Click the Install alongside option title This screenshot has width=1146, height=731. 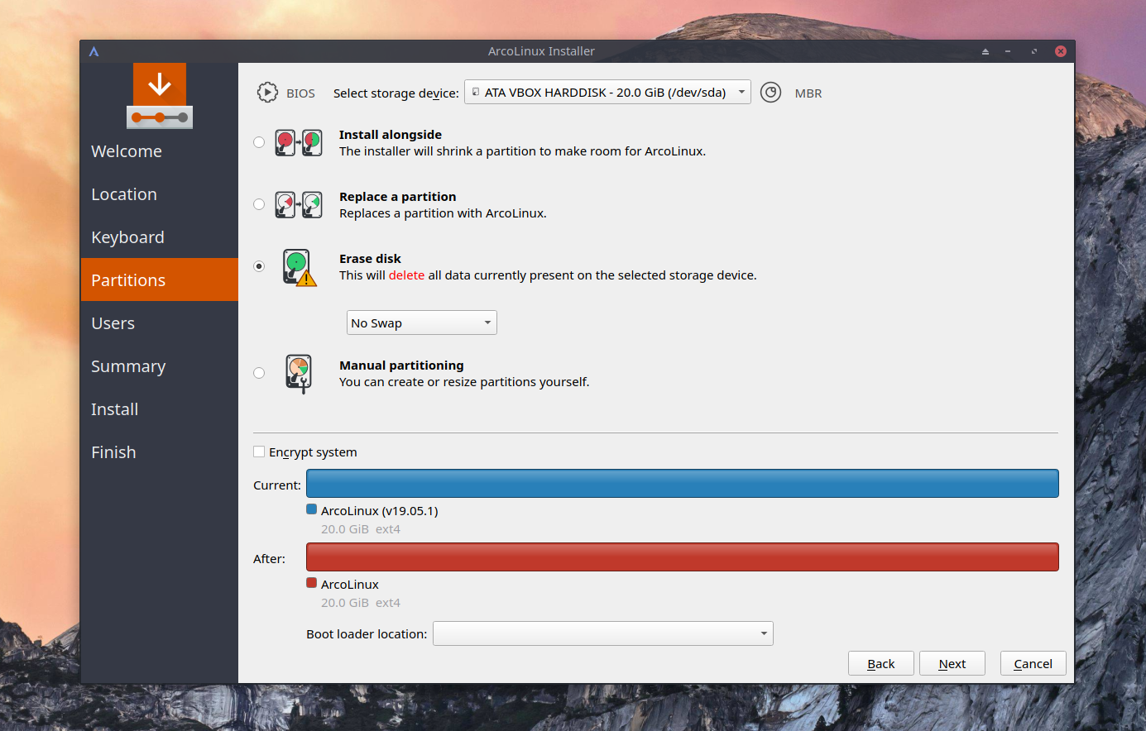(x=391, y=135)
